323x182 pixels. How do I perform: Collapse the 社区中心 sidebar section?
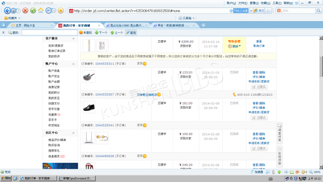pyautogui.click(x=73, y=133)
